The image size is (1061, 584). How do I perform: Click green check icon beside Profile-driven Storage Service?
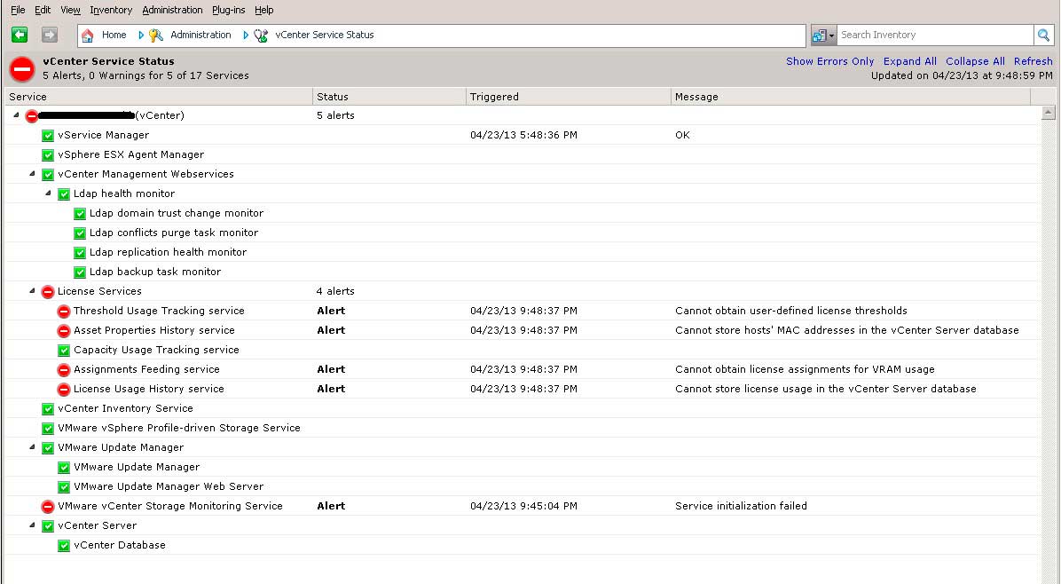[x=47, y=429]
